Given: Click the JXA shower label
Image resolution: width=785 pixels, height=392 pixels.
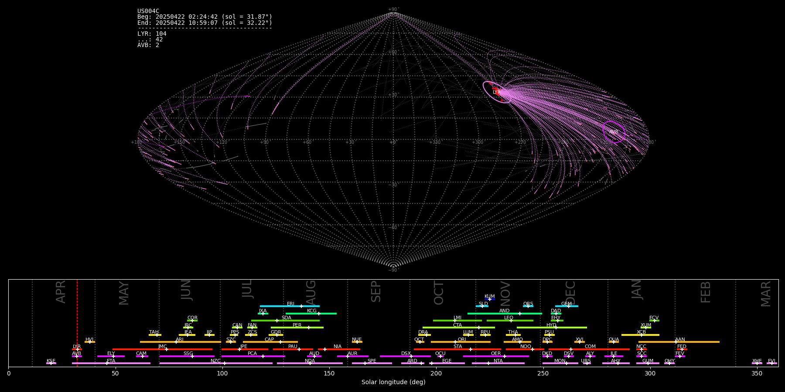Looking at the screenshot, I should pos(263,311).
